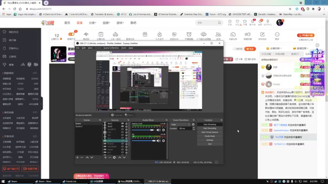This screenshot has height=184, width=328.
Task: Move the source up in the Sources list
Action: tap(120, 157)
